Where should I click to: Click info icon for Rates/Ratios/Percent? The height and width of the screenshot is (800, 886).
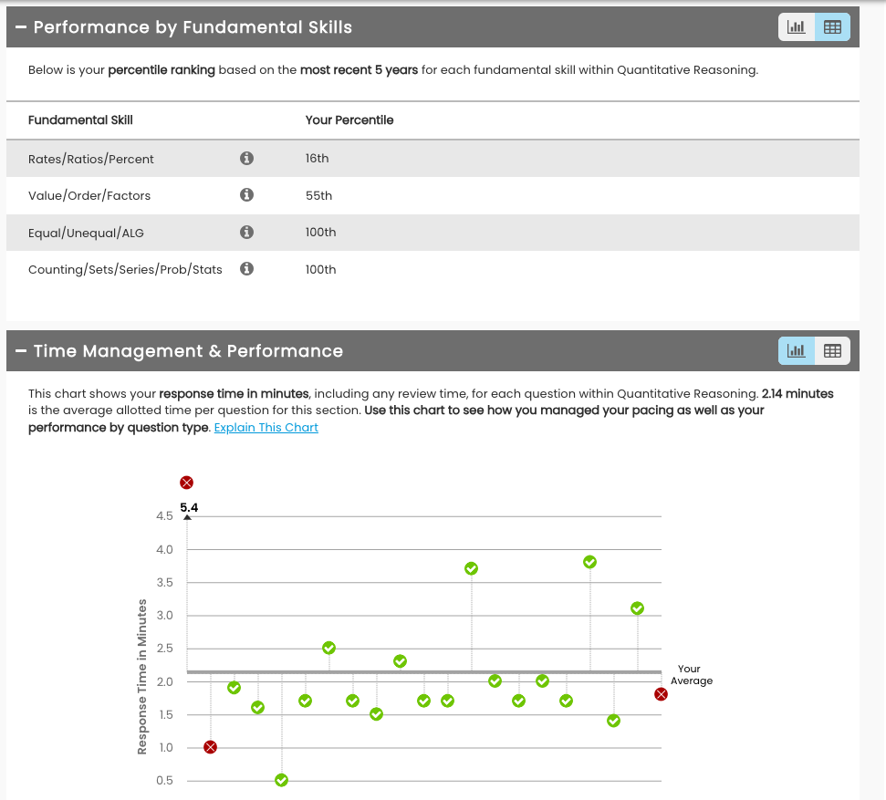tap(246, 159)
